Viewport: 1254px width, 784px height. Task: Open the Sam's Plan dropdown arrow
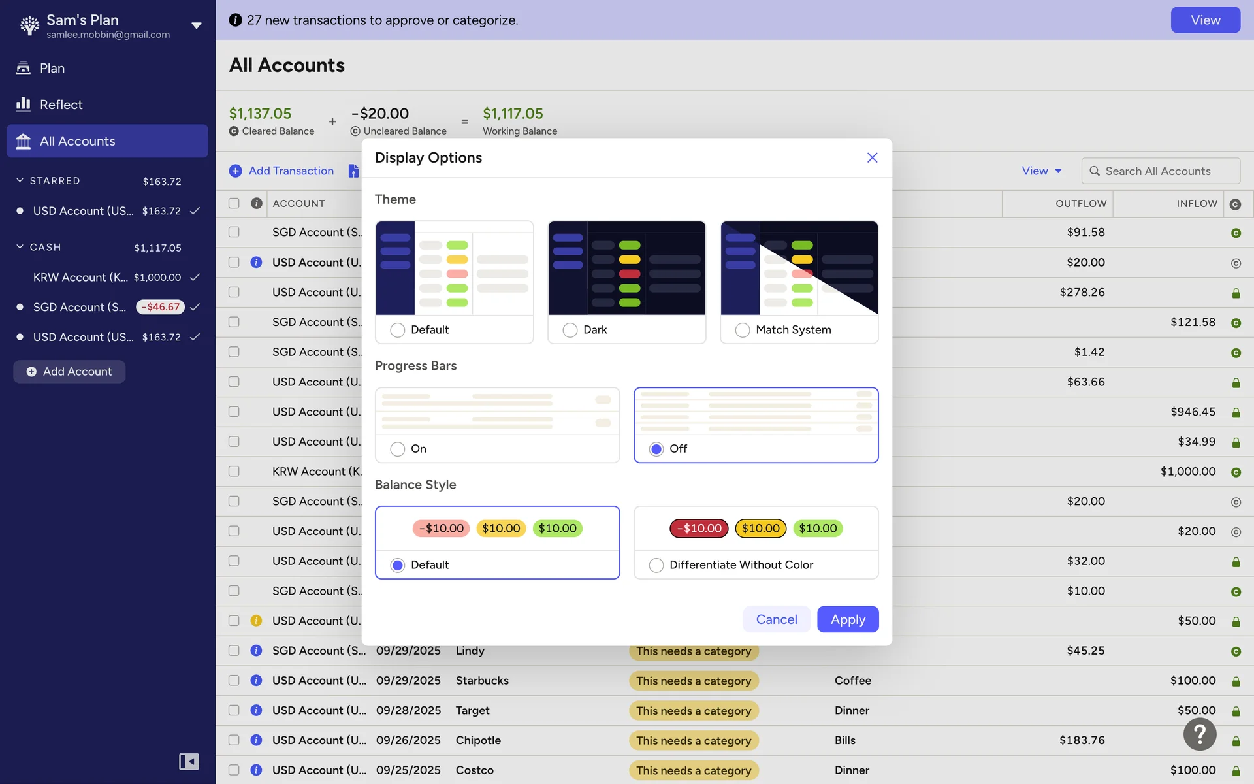(x=196, y=26)
